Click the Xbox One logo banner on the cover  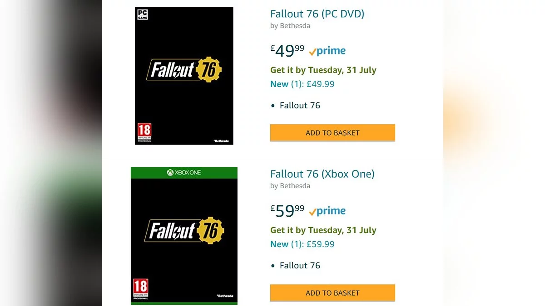[184, 173]
